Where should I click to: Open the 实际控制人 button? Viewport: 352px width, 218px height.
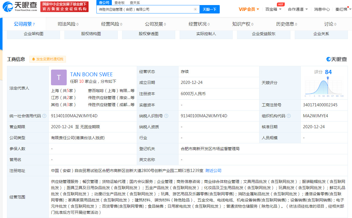[x=206, y=34]
